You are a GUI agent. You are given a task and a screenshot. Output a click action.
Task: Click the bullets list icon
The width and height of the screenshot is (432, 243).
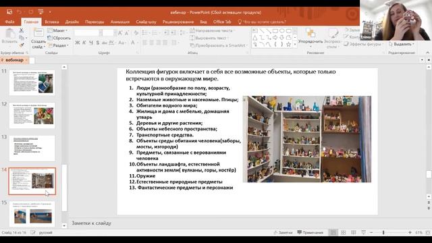tap(146, 33)
